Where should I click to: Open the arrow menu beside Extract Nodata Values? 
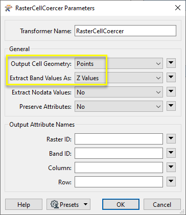[x=171, y=92]
